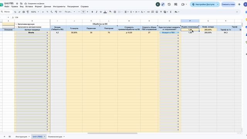
Task: Open the merge cells tool
Action: pos(119,12)
